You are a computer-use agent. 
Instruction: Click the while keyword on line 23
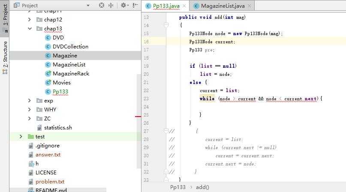(x=207, y=99)
